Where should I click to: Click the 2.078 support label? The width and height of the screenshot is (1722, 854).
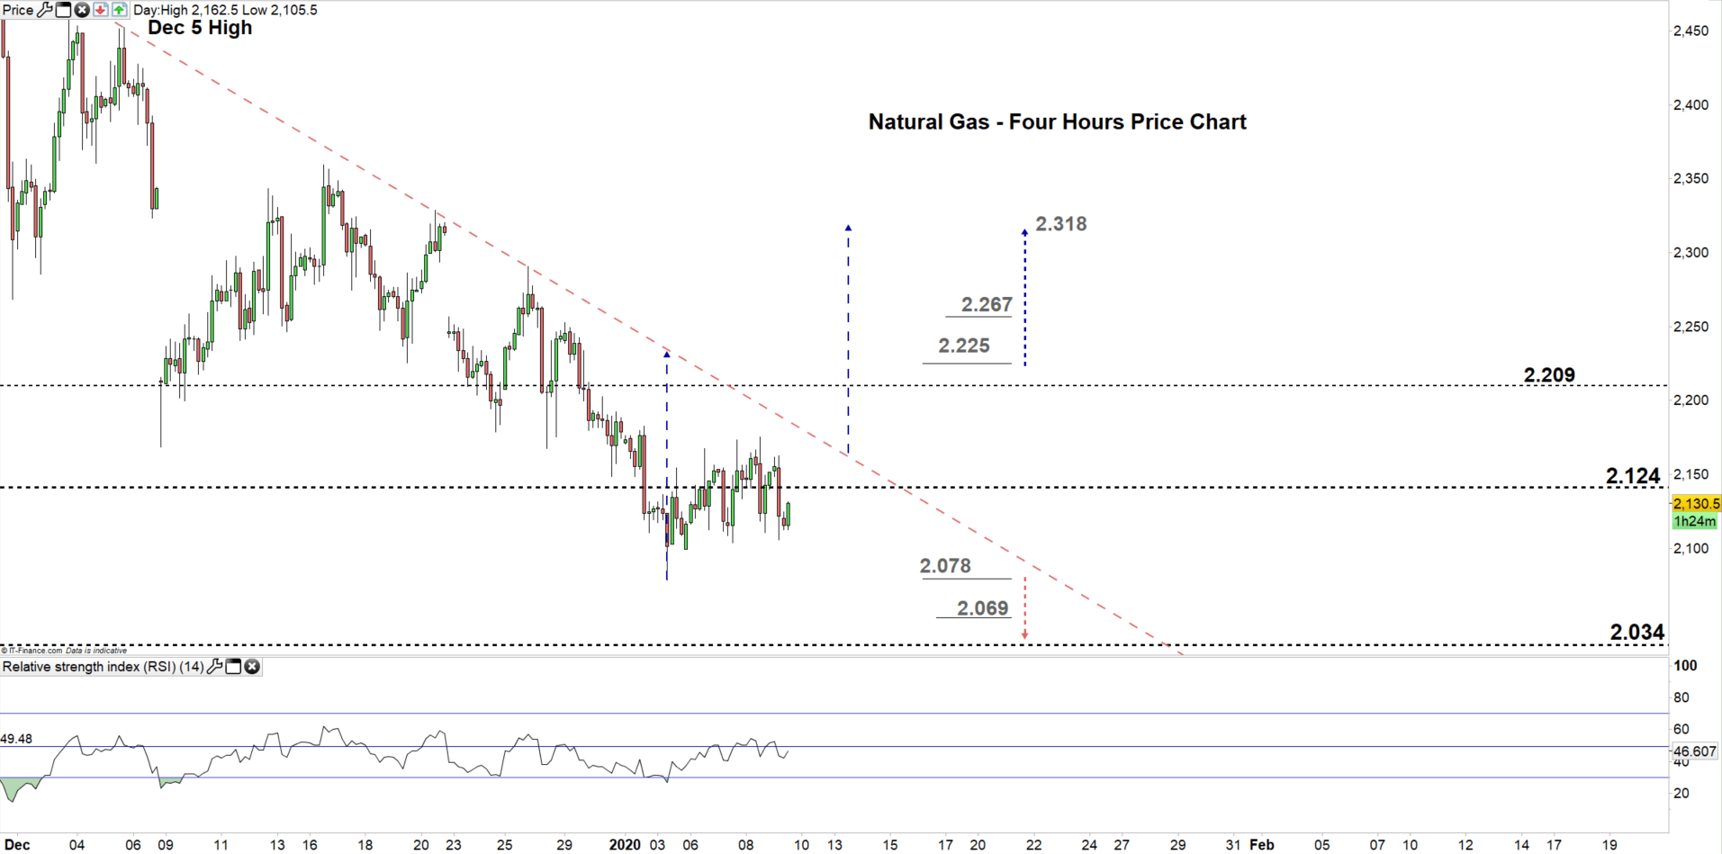(x=945, y=565)
